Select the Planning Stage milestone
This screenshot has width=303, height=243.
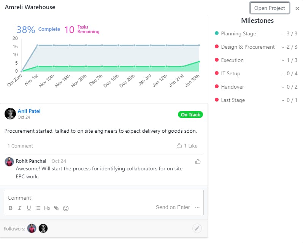pos(238,33)
